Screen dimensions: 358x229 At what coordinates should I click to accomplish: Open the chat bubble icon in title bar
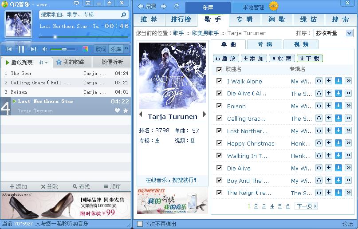coord(76,3)
